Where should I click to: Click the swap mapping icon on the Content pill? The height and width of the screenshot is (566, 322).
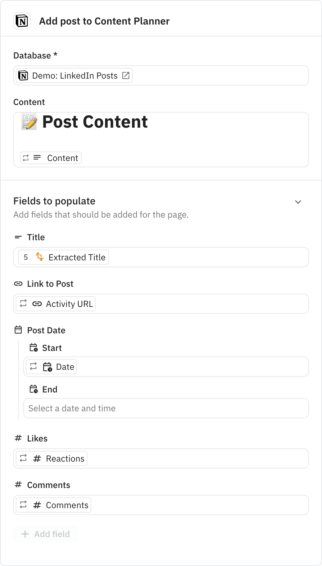tap(26, 158)
